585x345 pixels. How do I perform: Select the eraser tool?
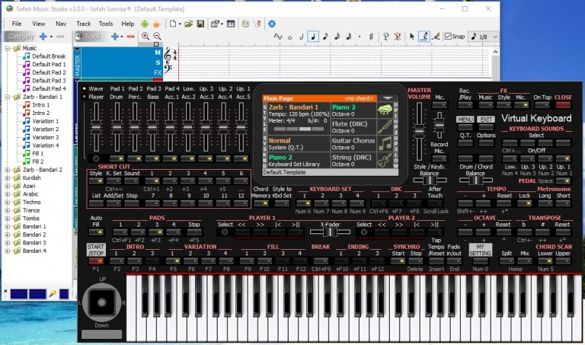pos(436,37)
